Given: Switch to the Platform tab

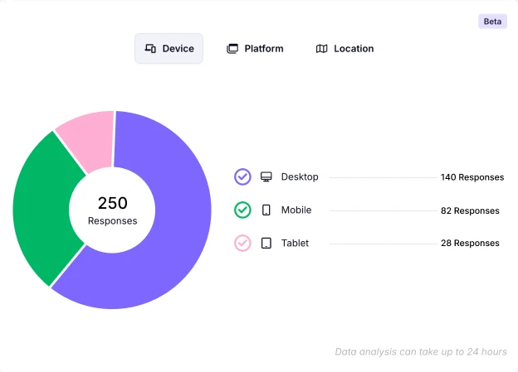Looking at the screenshot, I should coord(255,49).
